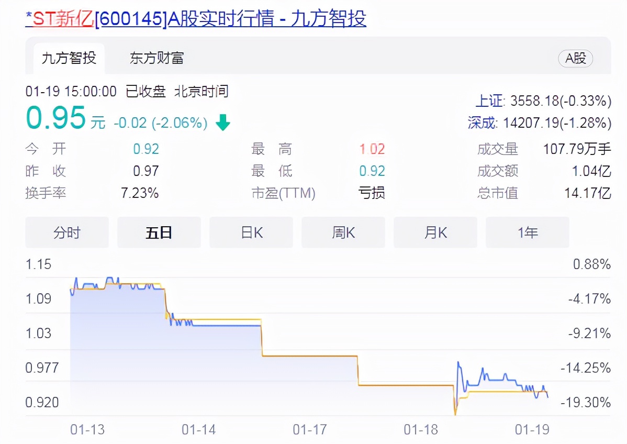Click the green down arrow price indicator
This screenshot has height=444, width=627.
click(222, 121)
